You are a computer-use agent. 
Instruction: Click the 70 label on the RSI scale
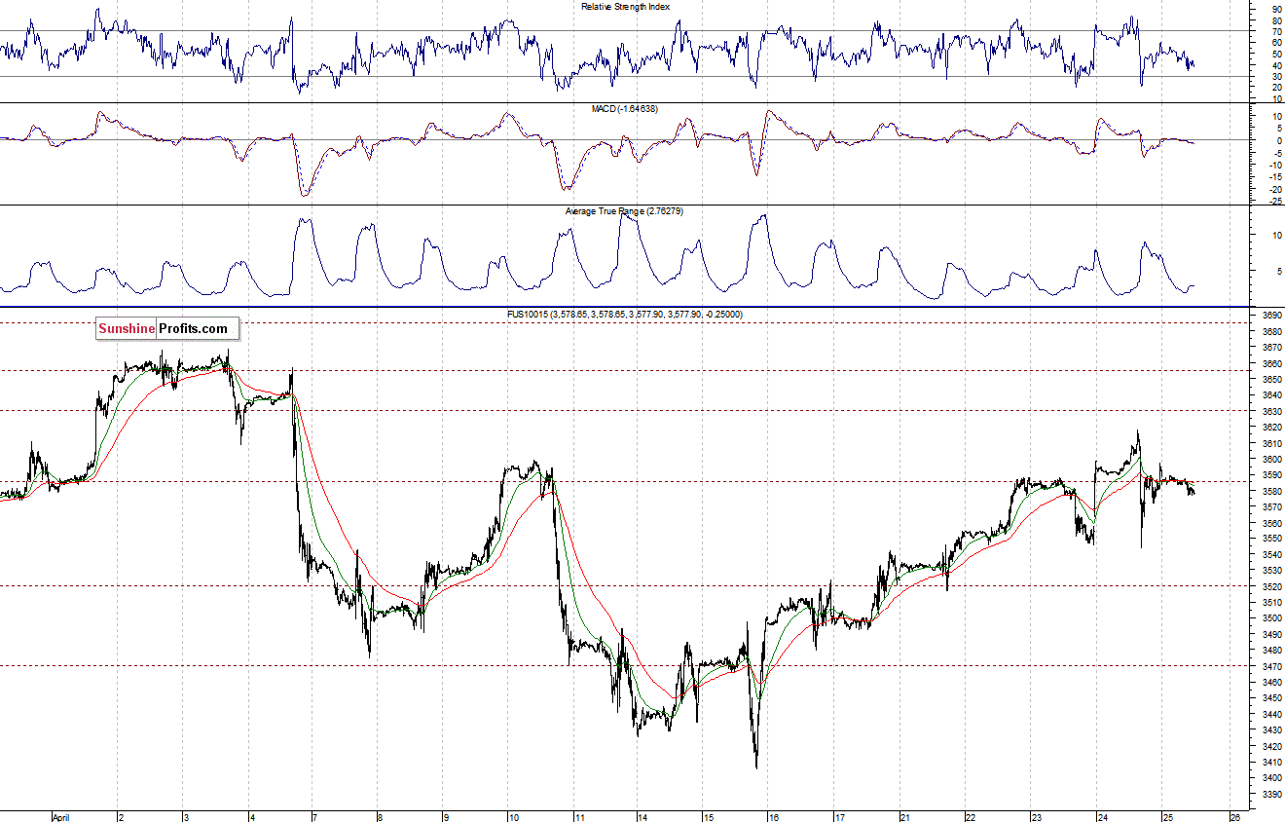(x=1275, y=31)
